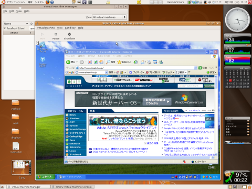Open File menu in Virtual Machine Manager
This screenshot has width=252, height=189.
coord(5,11)
